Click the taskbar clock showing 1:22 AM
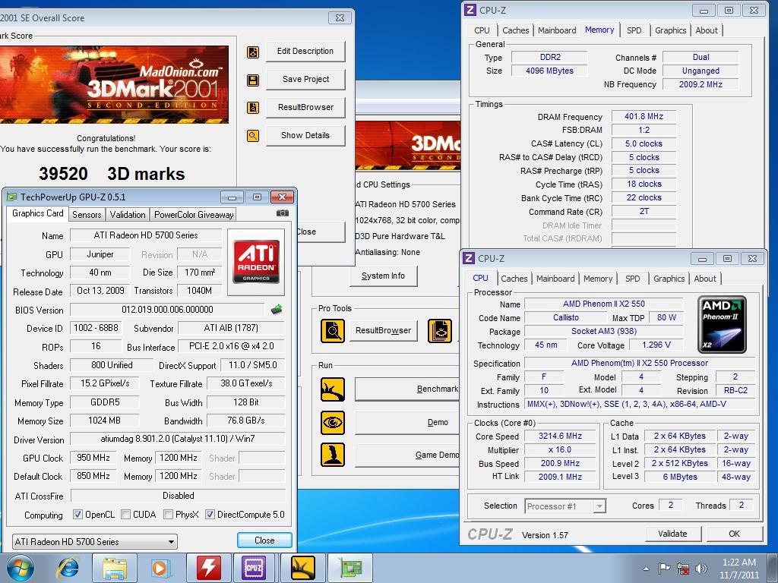The image size is (778, 583). click(739, 569)
